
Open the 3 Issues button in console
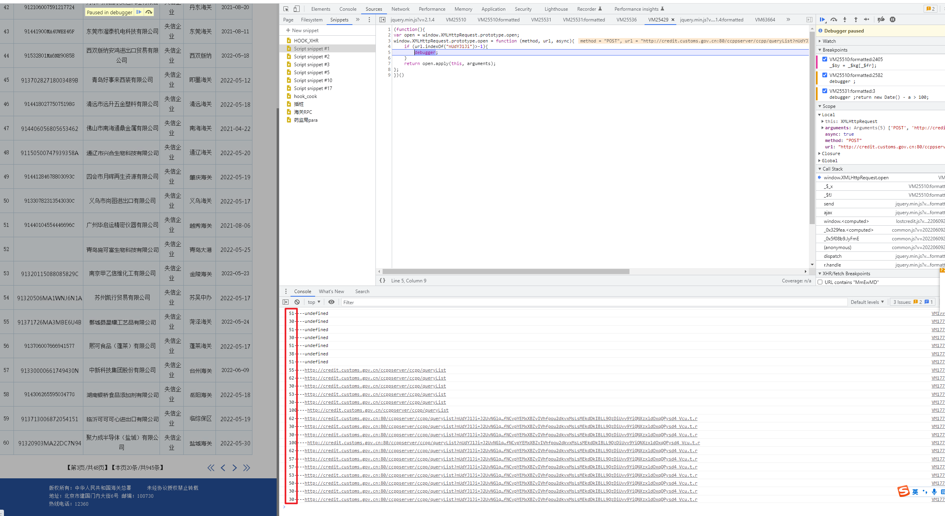[913, 302]
